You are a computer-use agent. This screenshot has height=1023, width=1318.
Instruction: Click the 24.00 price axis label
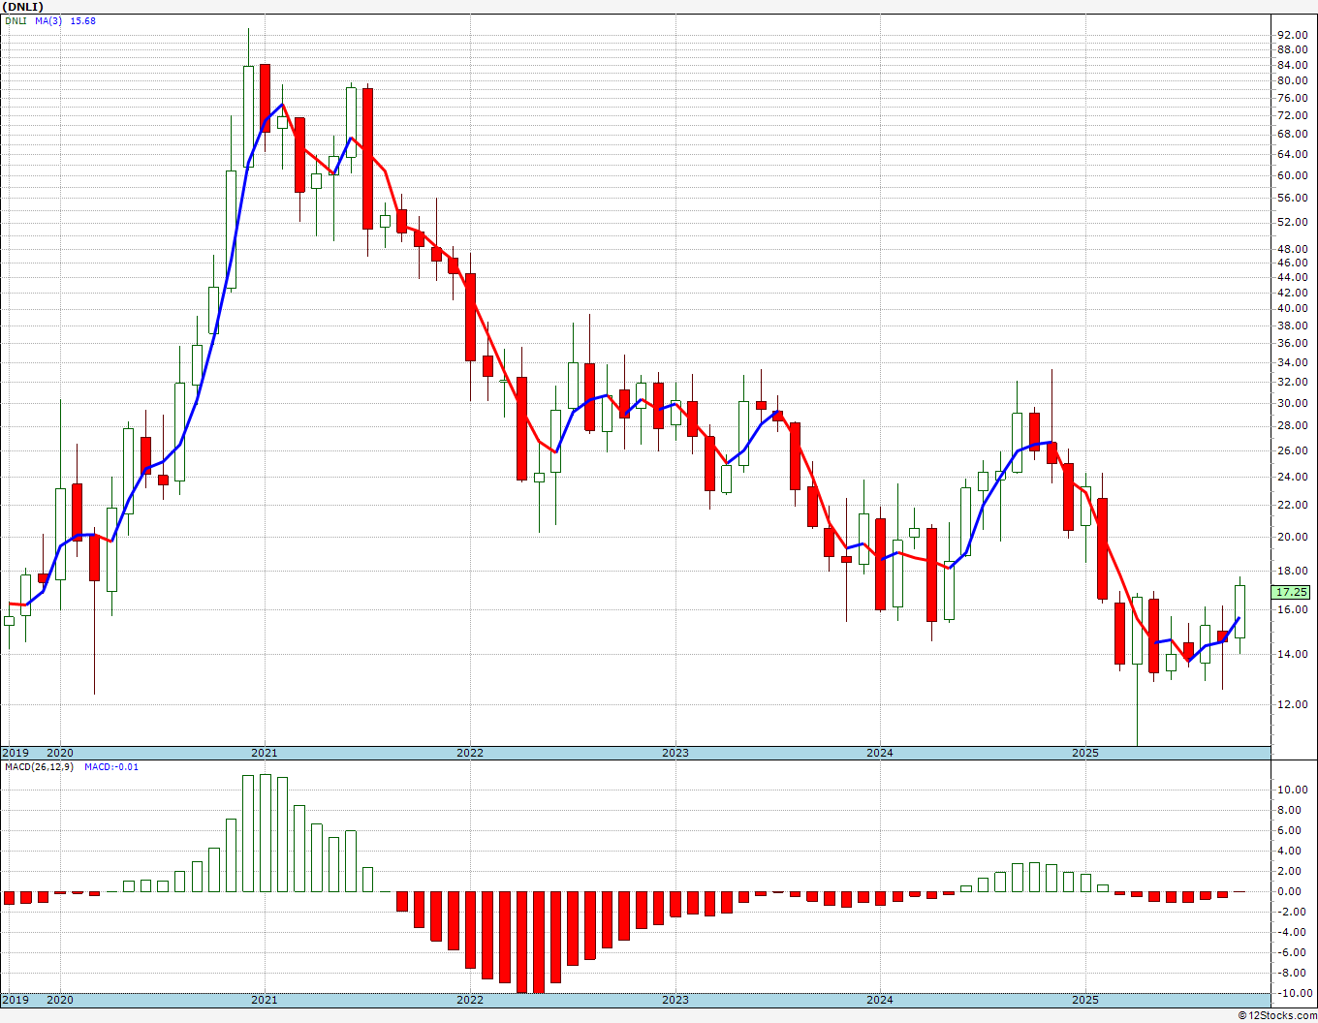tap(1293, 478)
